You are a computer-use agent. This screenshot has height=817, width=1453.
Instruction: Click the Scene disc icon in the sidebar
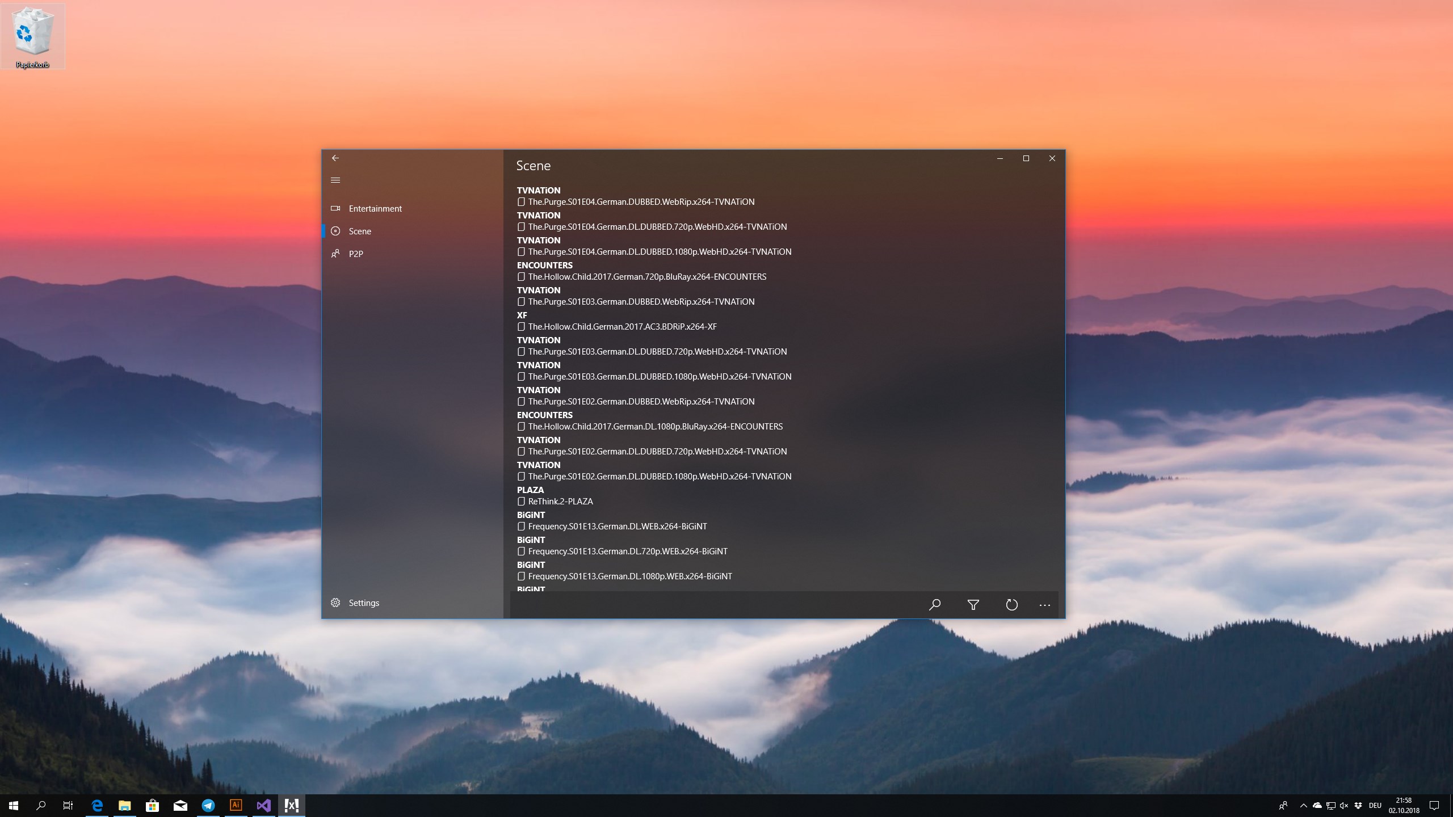(335, 231)
